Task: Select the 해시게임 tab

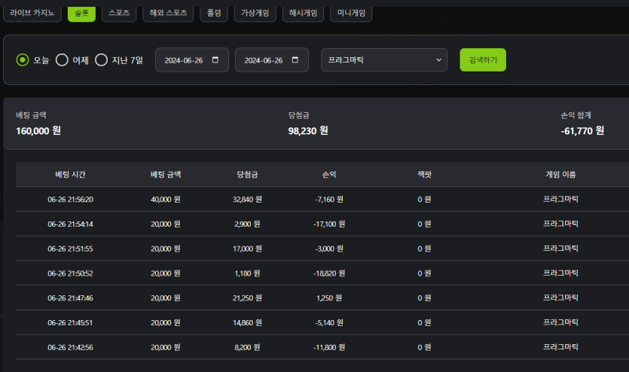Action: point(304,14)
